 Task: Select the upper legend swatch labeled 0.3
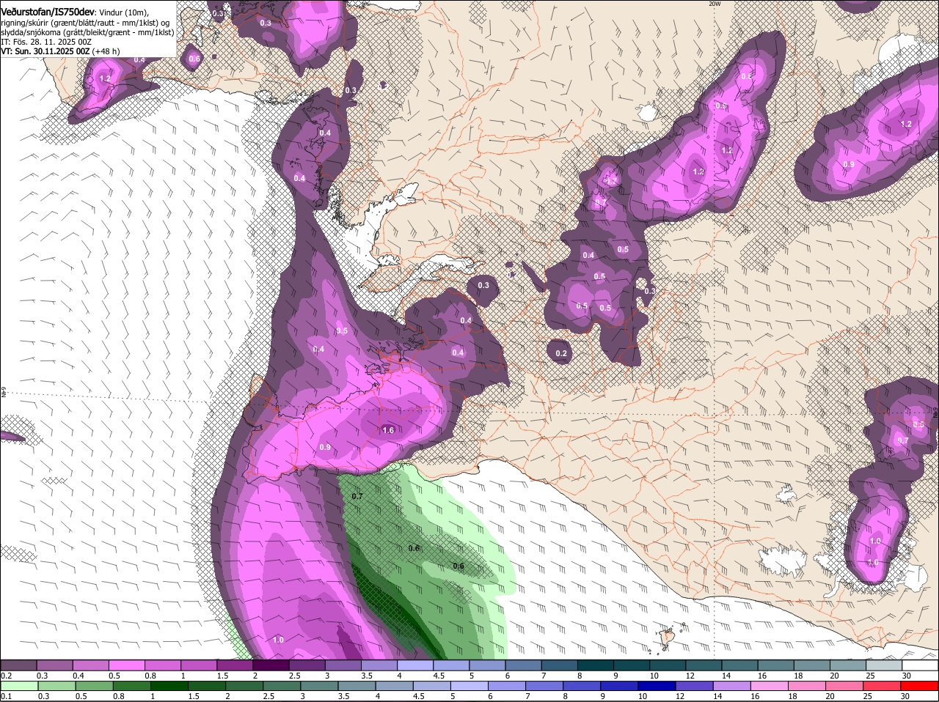tap(54, 665)
